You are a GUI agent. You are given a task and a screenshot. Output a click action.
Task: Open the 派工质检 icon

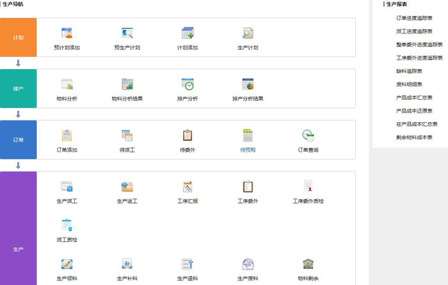[x=67, y=225]
